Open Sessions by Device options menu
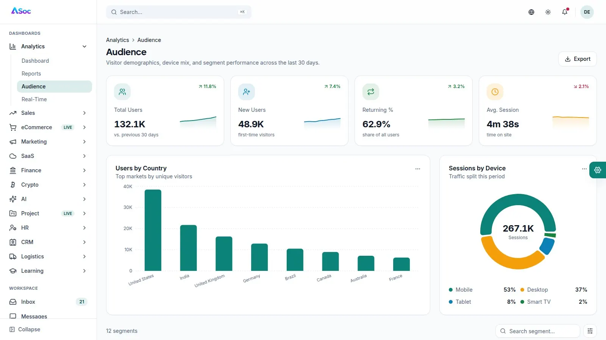606x340 pixels. click(584, 169)
